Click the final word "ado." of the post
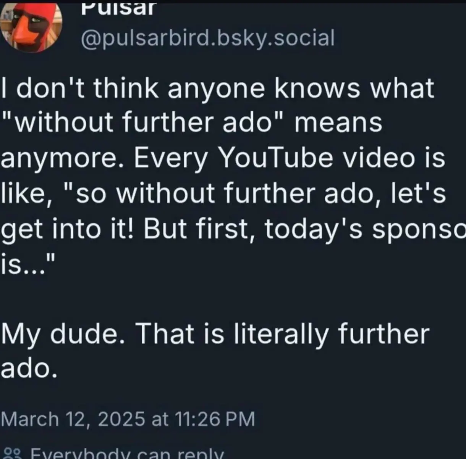The image size is (466, 459). click(29, 369)
